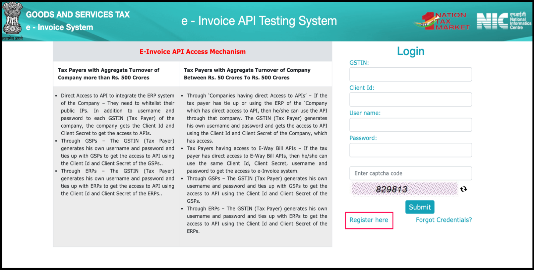Focus the User name input field

(x=411, y=125)
